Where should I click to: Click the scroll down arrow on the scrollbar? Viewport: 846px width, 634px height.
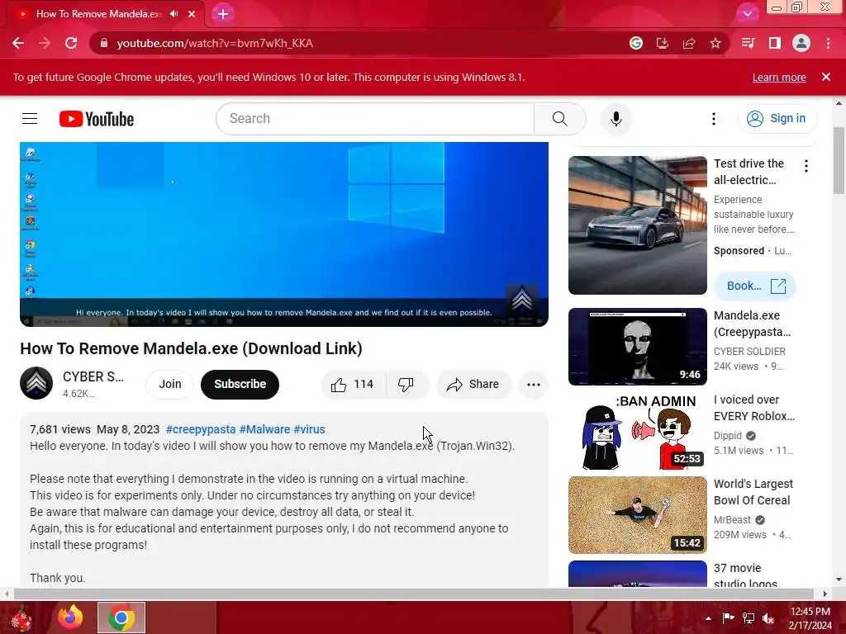(x=839, y=580)
